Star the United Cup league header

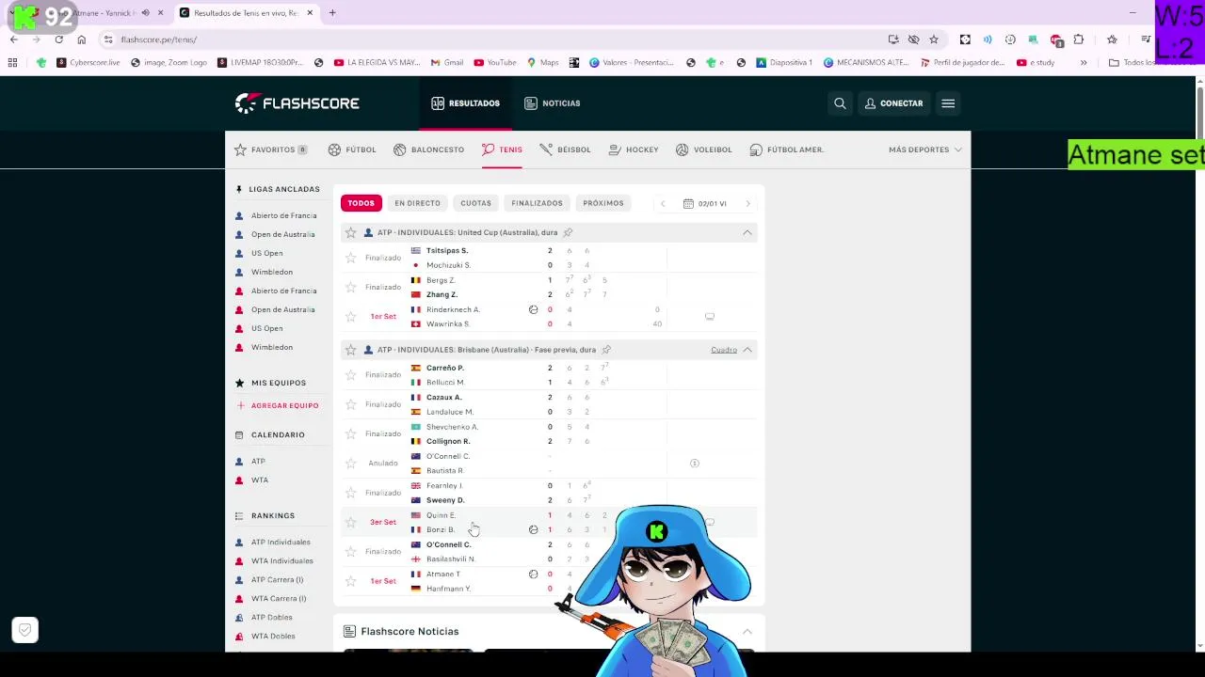[x=351, y=232]
